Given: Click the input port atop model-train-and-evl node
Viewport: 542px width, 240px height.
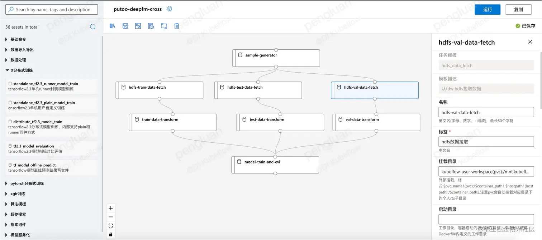Looking at the screenshot, I should pyautogui.click(x=275, y=157).
